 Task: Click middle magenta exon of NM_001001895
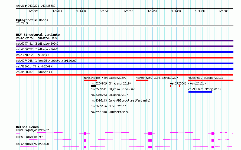150,147
